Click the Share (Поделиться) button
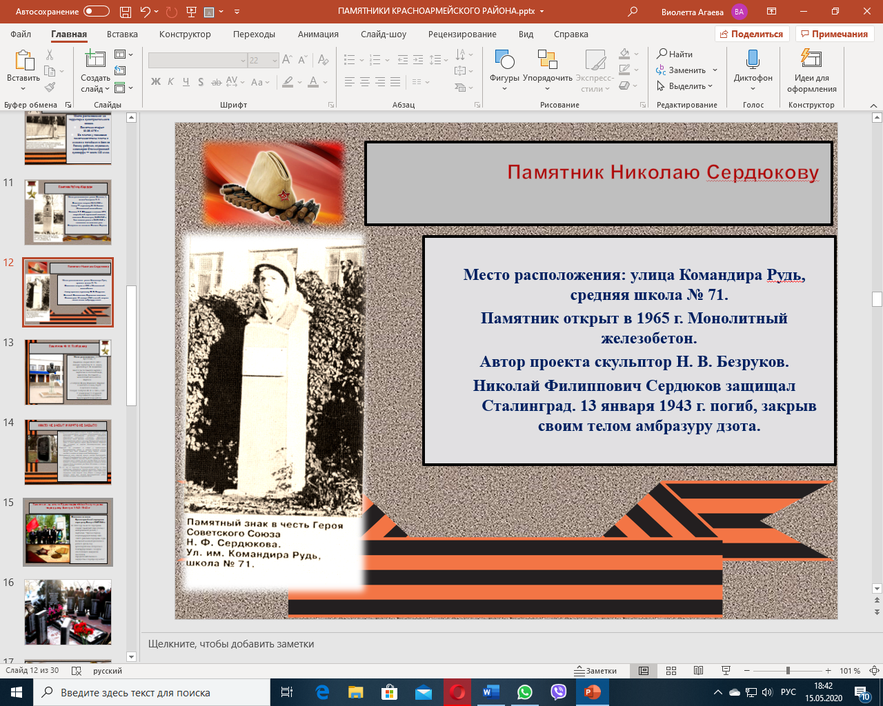The height and width of the screenshot is (706, 883). [x=751, y=34]
